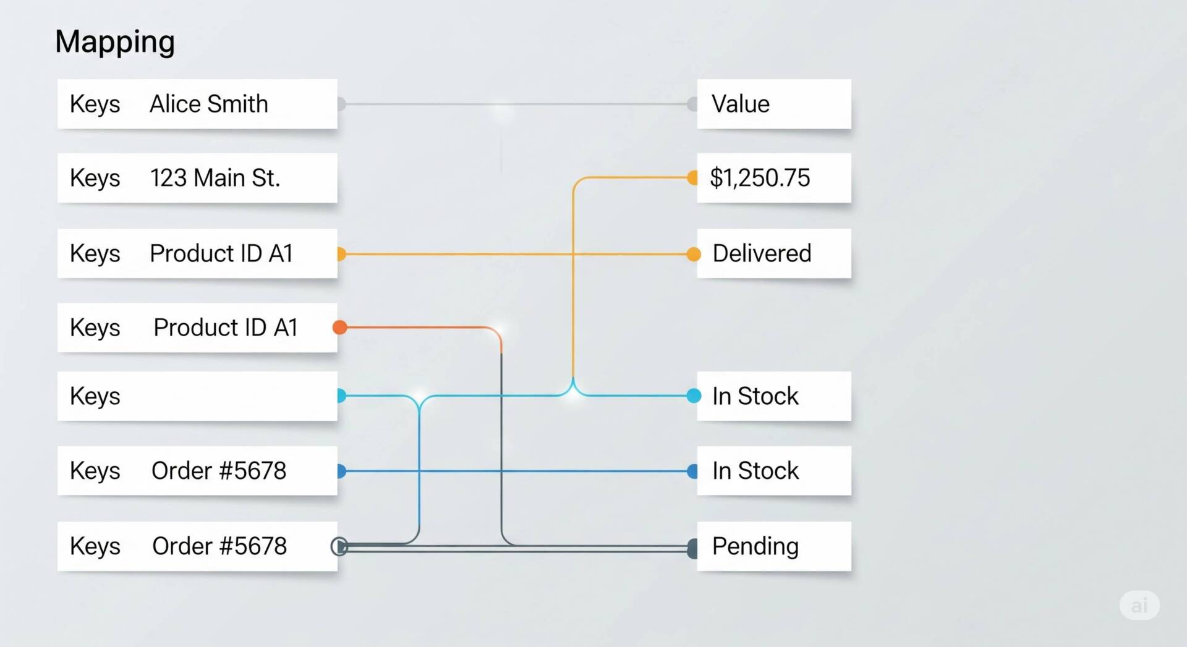Click the Pending value box
1187x647 pixels.
click(774, 546)
